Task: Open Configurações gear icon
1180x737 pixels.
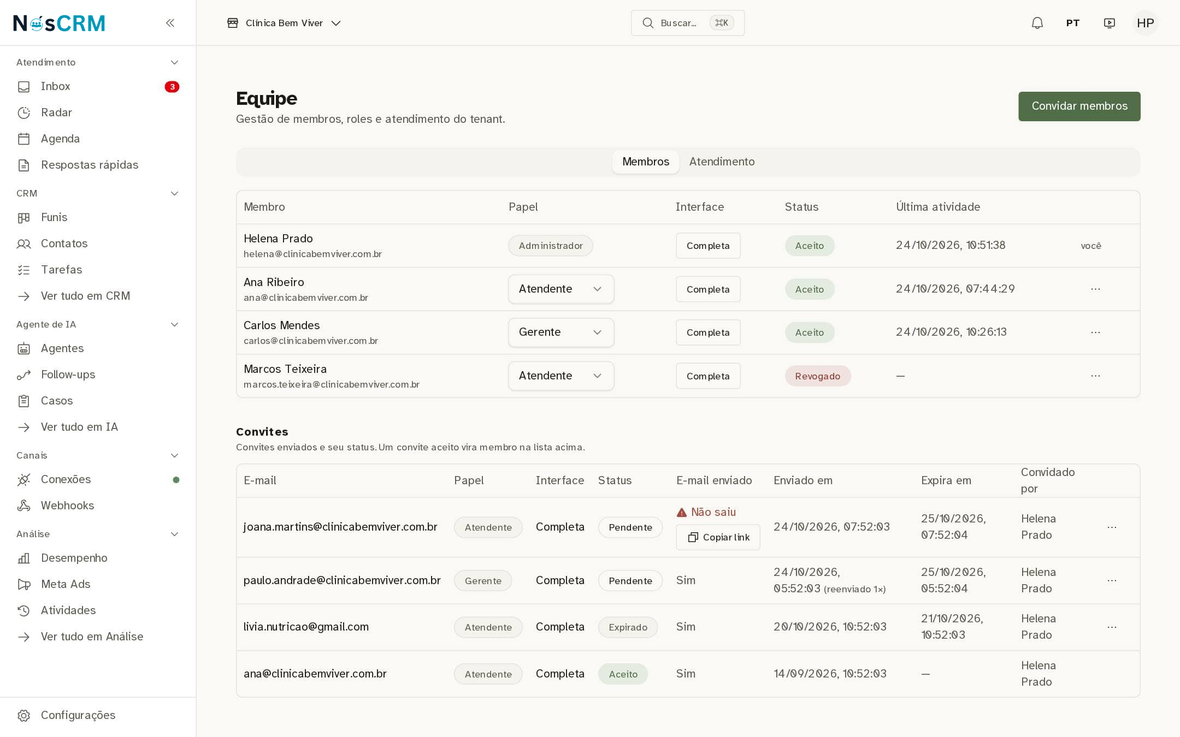Action: [x=23, y=716]
